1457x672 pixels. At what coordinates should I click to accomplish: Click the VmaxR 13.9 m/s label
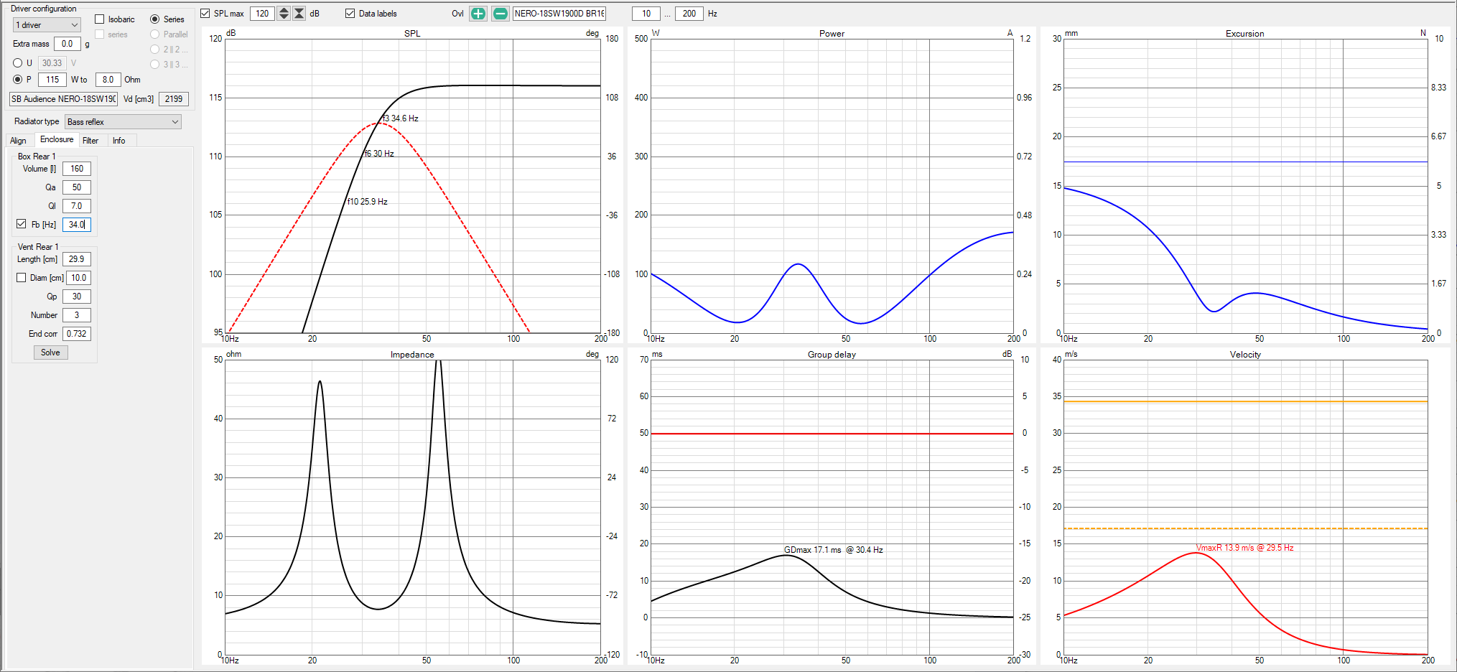[x=1244, y=548]
